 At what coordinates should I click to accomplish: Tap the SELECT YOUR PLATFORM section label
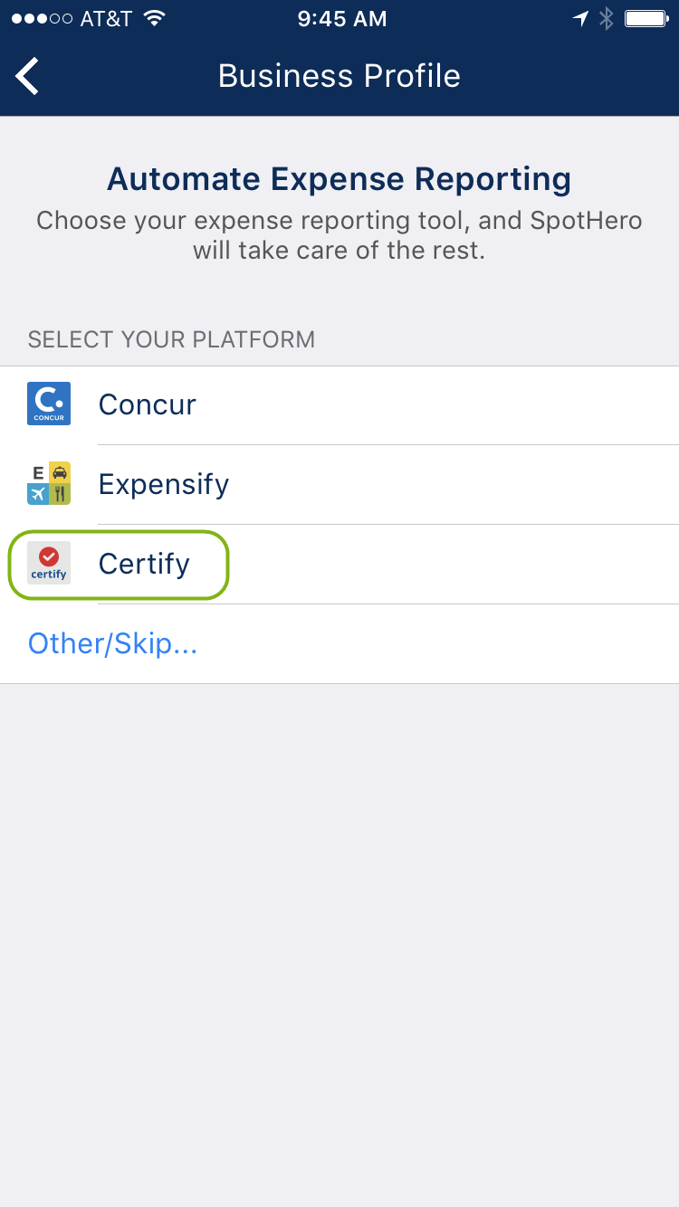(171, 339)
